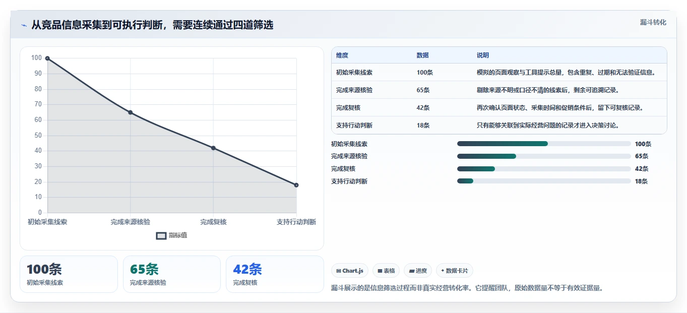Click the 65条 stat card
Viewport: 687px width, 313px height.
pos(172,274)
